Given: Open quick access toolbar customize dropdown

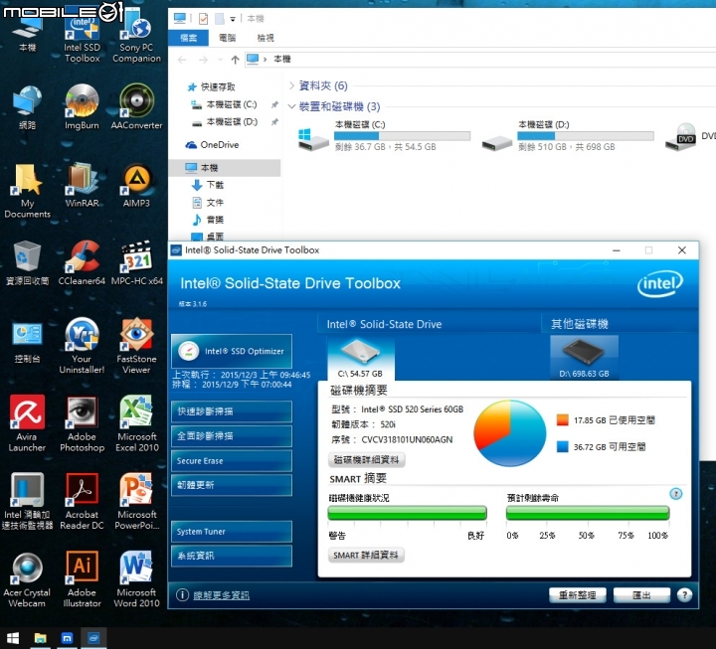Looking at the screenshot, I should [233, 19].
